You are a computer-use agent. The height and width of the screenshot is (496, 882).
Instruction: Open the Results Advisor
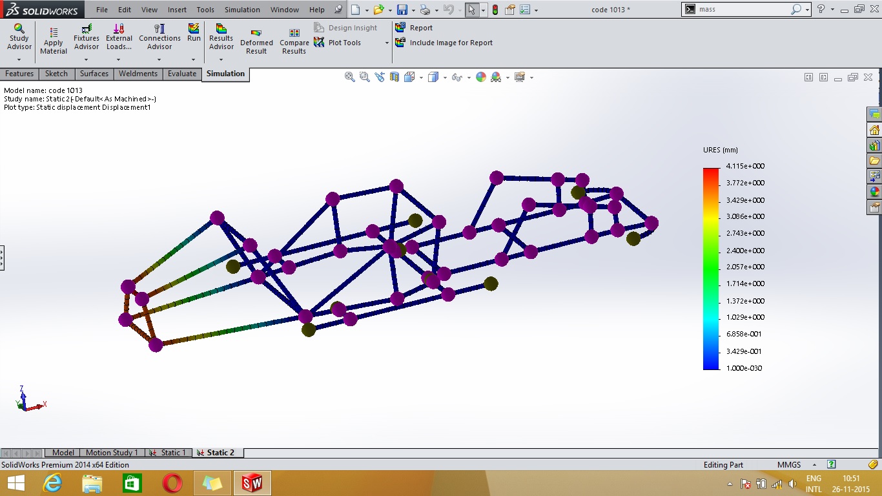(x=221, y=37)
